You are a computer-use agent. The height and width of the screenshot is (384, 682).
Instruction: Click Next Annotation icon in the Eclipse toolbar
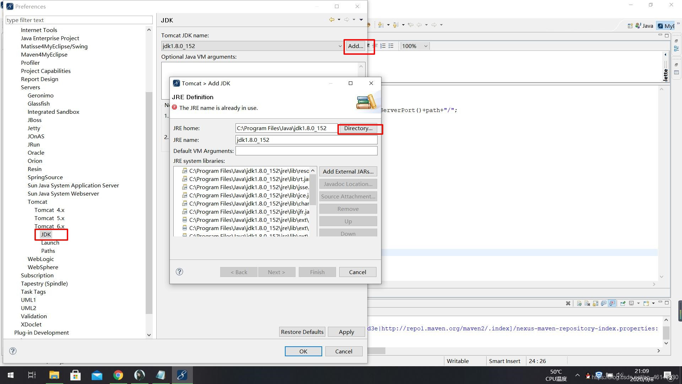point(381,25)
